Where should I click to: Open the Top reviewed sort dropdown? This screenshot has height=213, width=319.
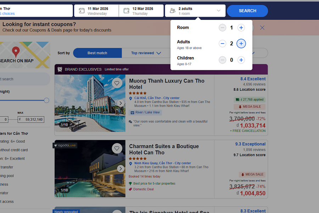pos(146,53)
